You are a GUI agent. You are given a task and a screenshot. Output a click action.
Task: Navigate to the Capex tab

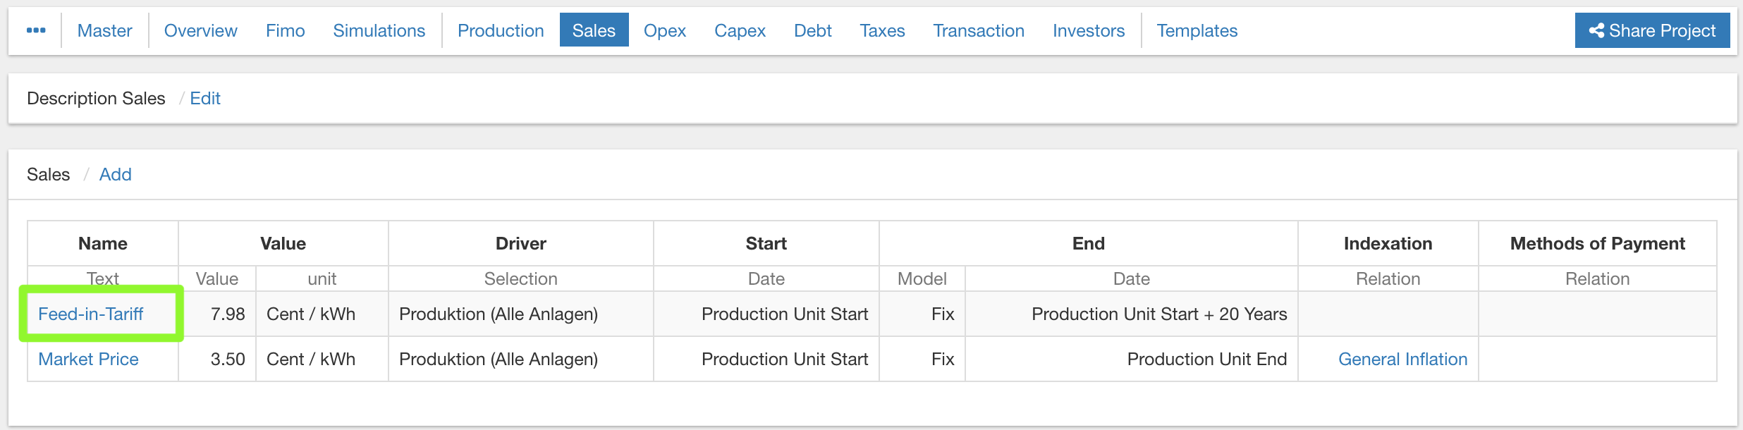pos(740,30)
